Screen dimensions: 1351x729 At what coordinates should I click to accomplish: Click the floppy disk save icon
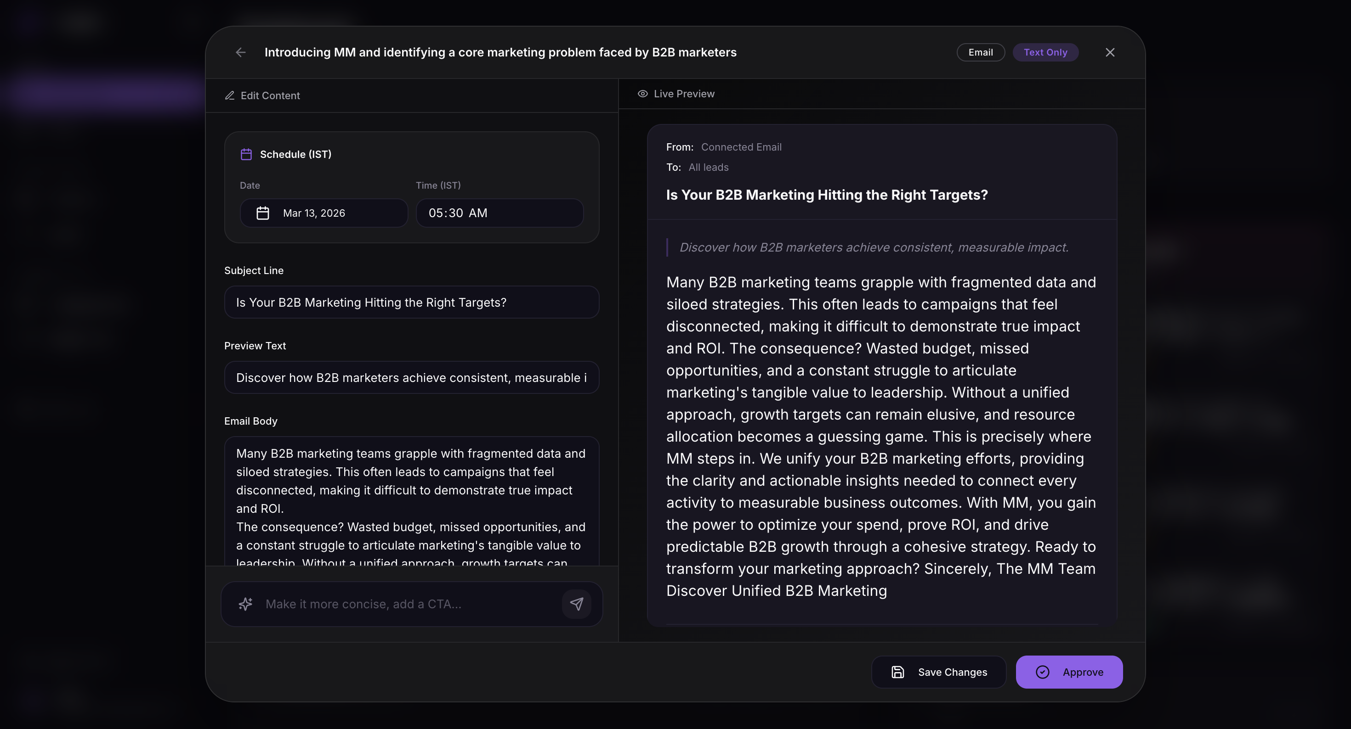tap(897, 672)
